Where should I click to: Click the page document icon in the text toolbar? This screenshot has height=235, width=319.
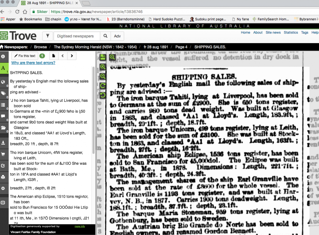pos(54,56)
